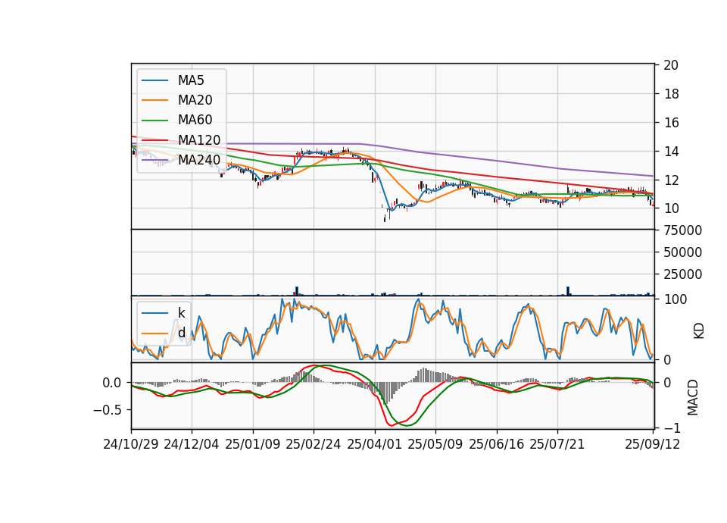Click the price axis value 20
Image resolution: width=727 pixels, height=523 pixels.
click(671, 65)
